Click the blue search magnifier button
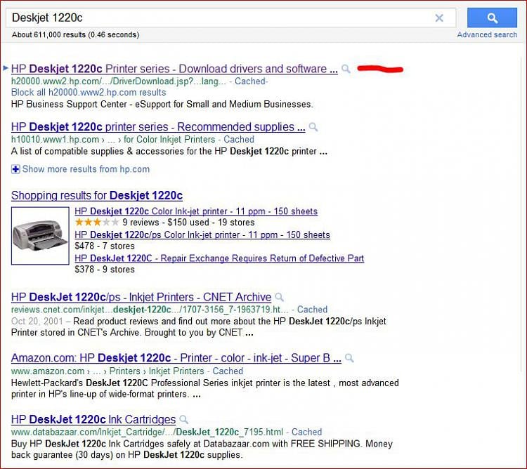This screenshot has width=527, height=469. click(x=492, y=18)
